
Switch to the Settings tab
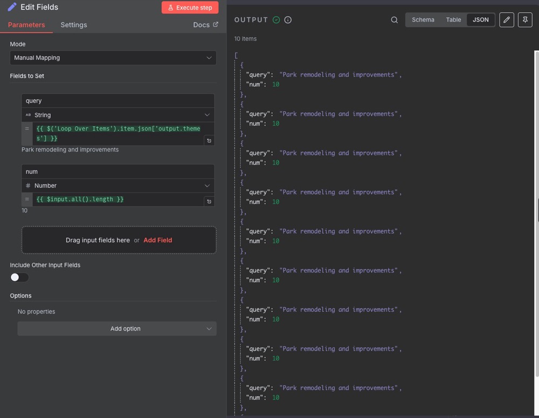73,25
